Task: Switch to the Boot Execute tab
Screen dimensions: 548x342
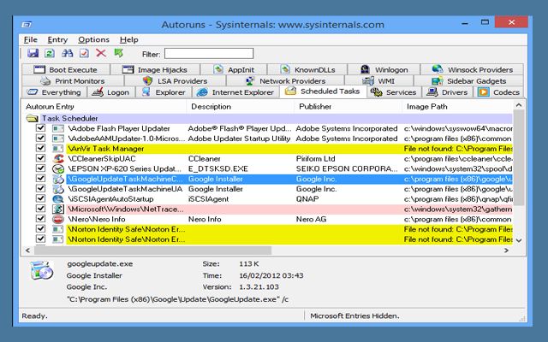Action: coord(65,70)
